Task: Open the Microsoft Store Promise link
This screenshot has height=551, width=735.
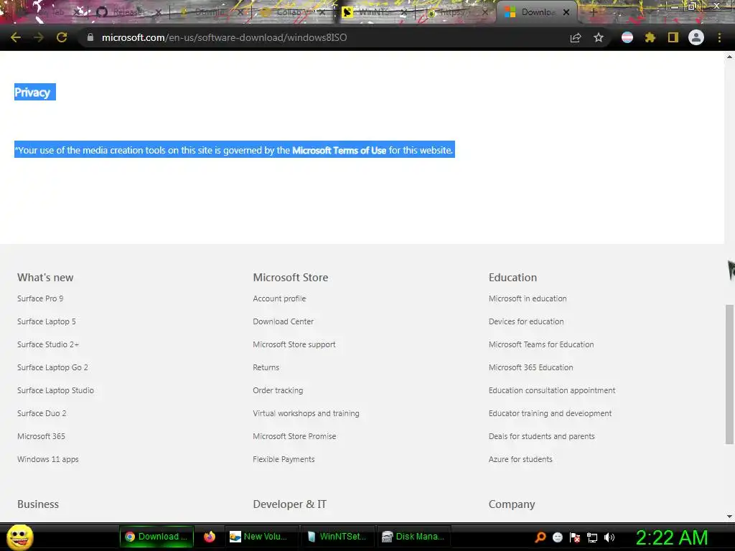Action: pyautogui.click(x=294, y=436)
